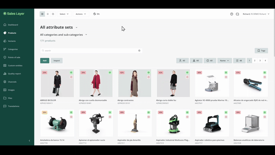
Task: Open Translations in sidebar
Action: click(13, 106)
